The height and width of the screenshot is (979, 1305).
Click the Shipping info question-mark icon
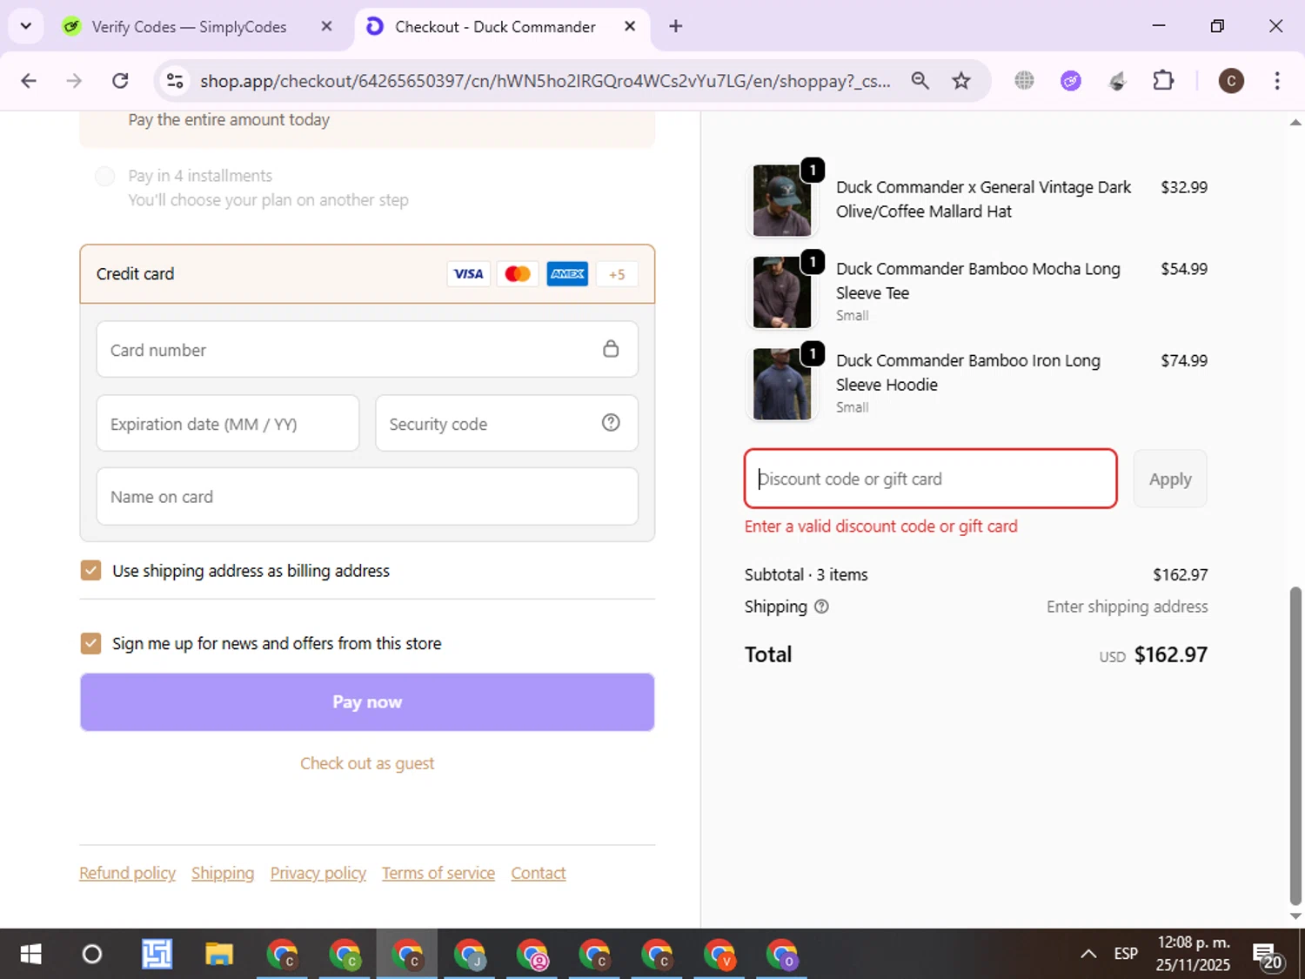821,607
